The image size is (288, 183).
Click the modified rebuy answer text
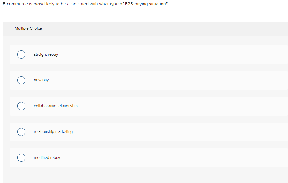click(47, 157)
